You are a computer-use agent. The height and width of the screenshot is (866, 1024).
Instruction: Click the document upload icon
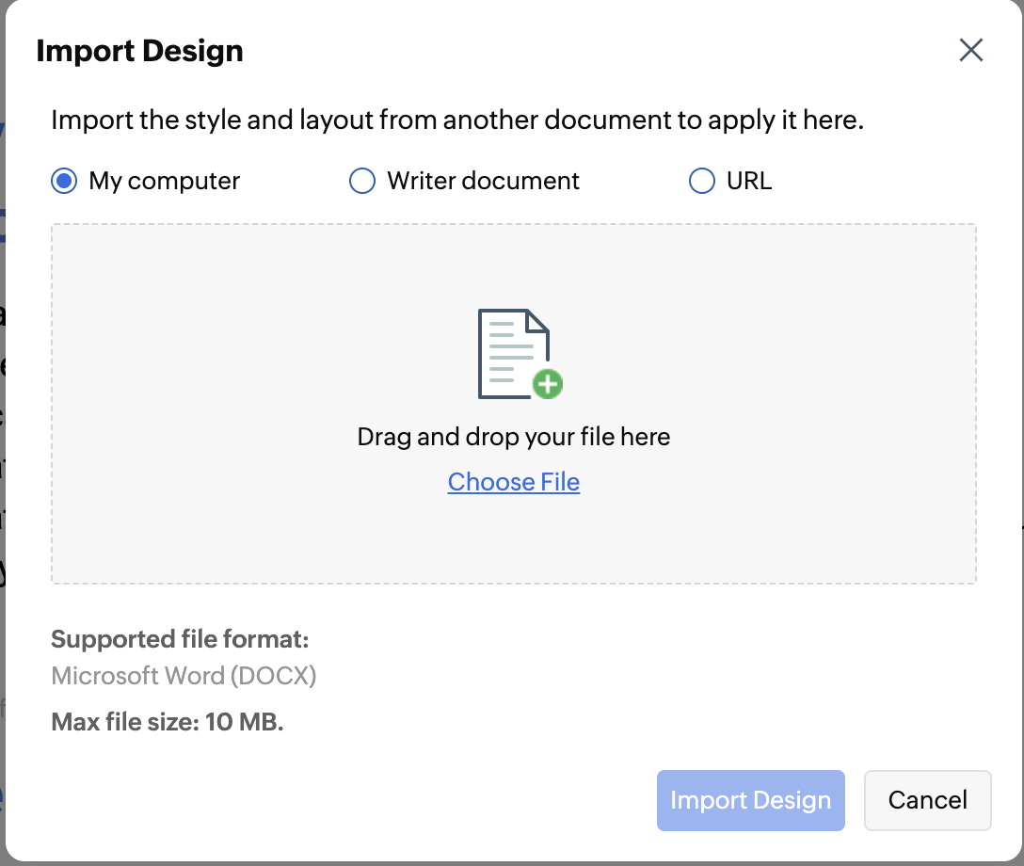click(x=513, y=352)
